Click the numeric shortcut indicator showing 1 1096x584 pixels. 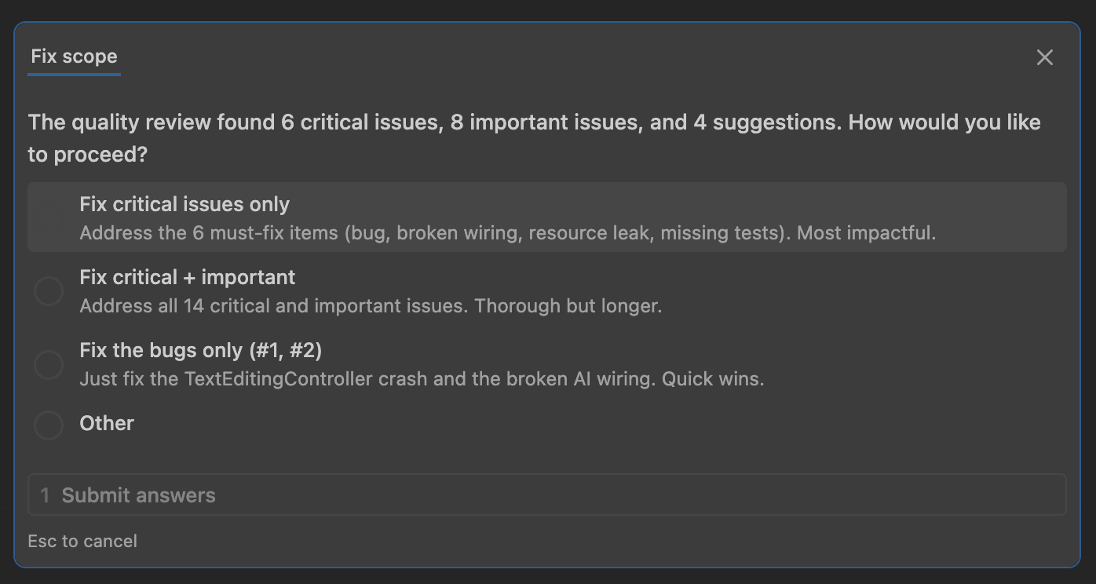coord(44,495)
